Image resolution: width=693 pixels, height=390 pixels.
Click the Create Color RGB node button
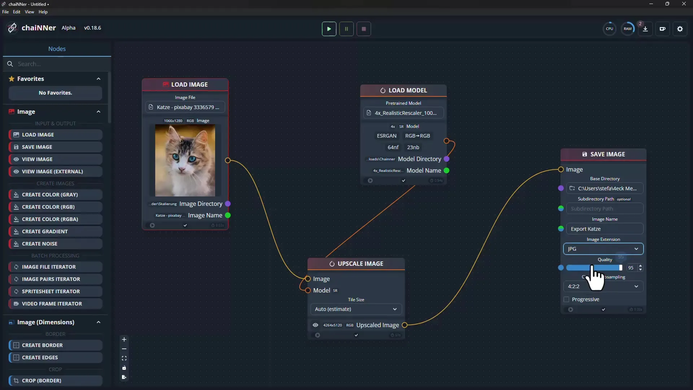(x=55, y=207)
